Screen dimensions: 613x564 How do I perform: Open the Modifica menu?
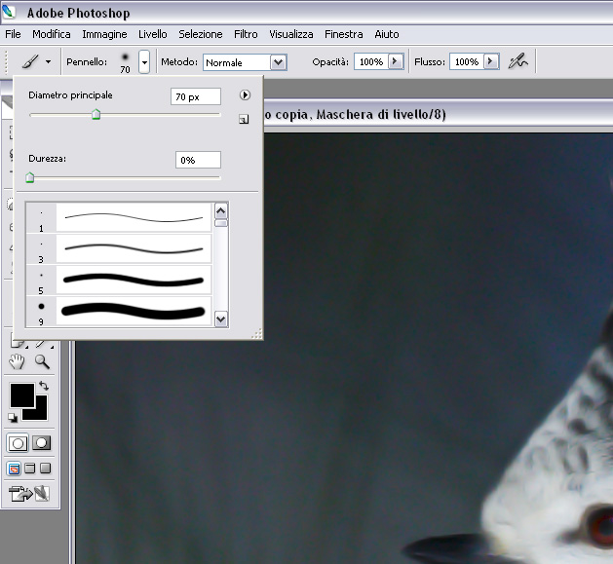[x=52, y=34]
